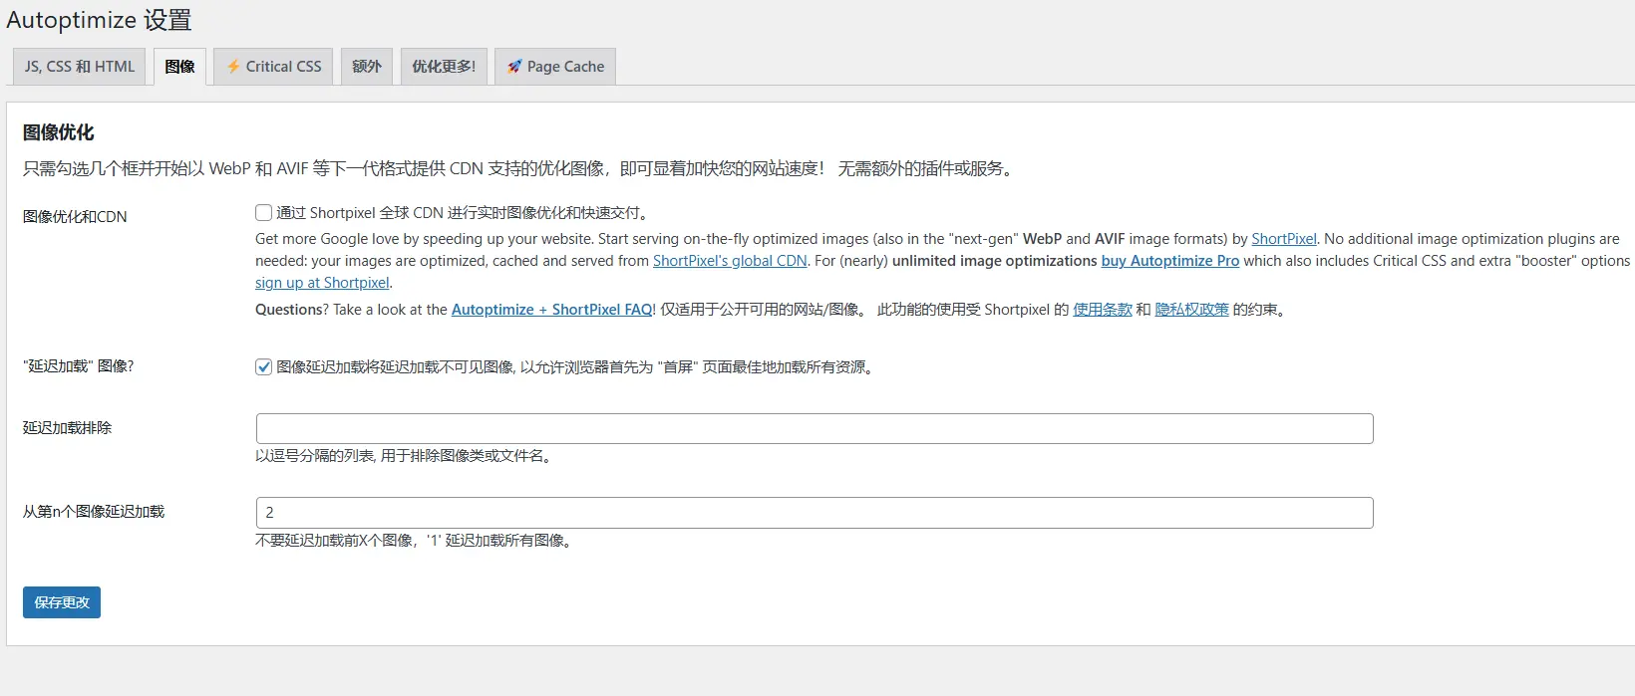Open the JS, CSS 和 HTML tab
This screenshot has width=1635, height=696.
pyautogui.click(x=79, y=67)
